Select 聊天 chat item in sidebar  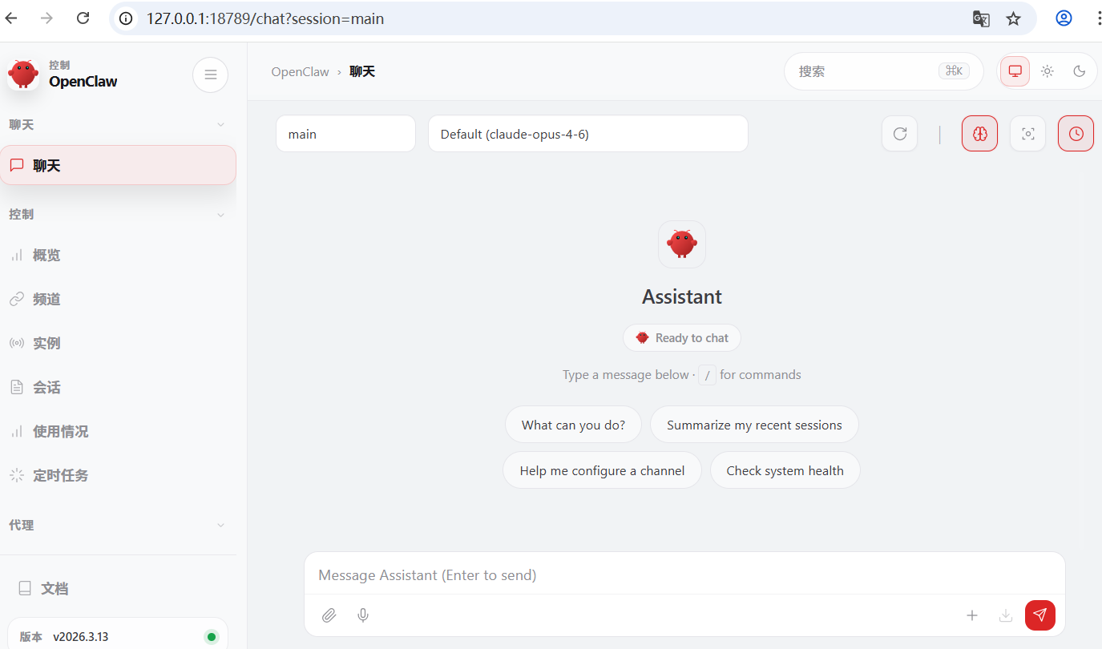(118, 165)
